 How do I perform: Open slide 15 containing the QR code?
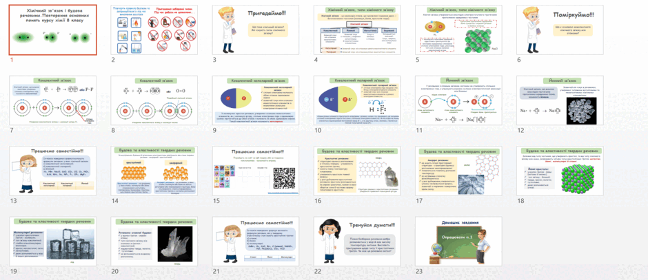click(x=255, y=171)
